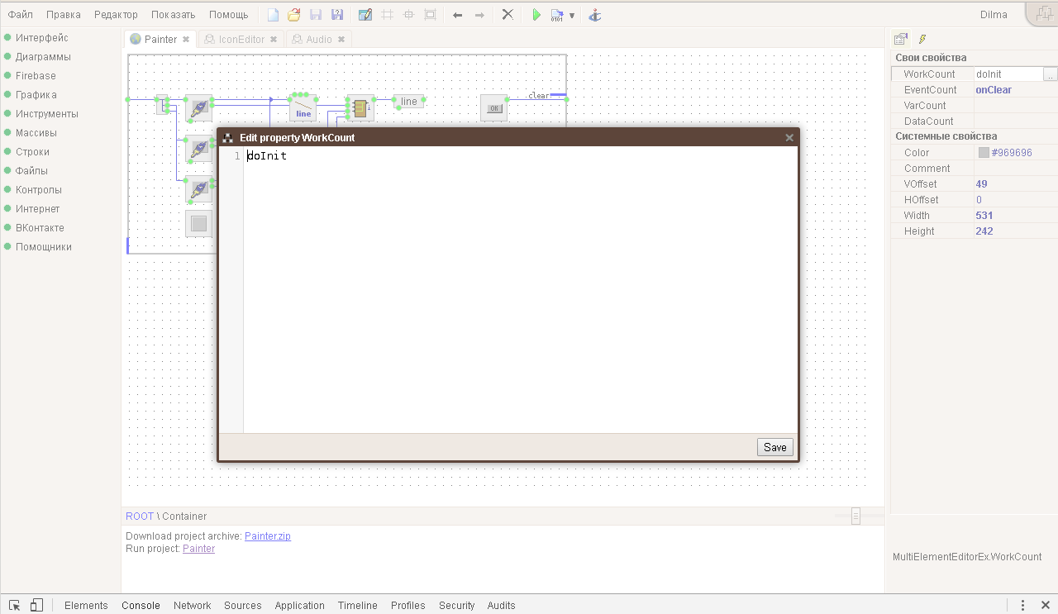Viewport: 1058px width, 614px height.
Task: Expand the Графика palette category
Action: pyautogui.click(x=36, y=95)
